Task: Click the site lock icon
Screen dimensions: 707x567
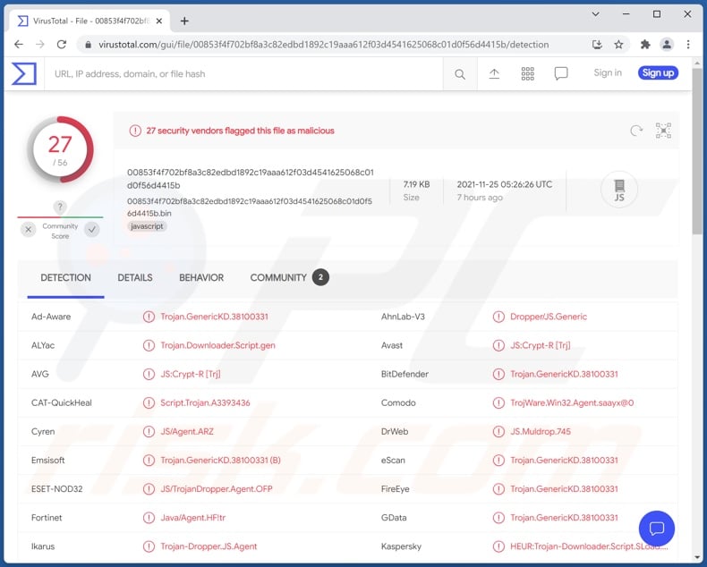Action: tap(89, 45)
